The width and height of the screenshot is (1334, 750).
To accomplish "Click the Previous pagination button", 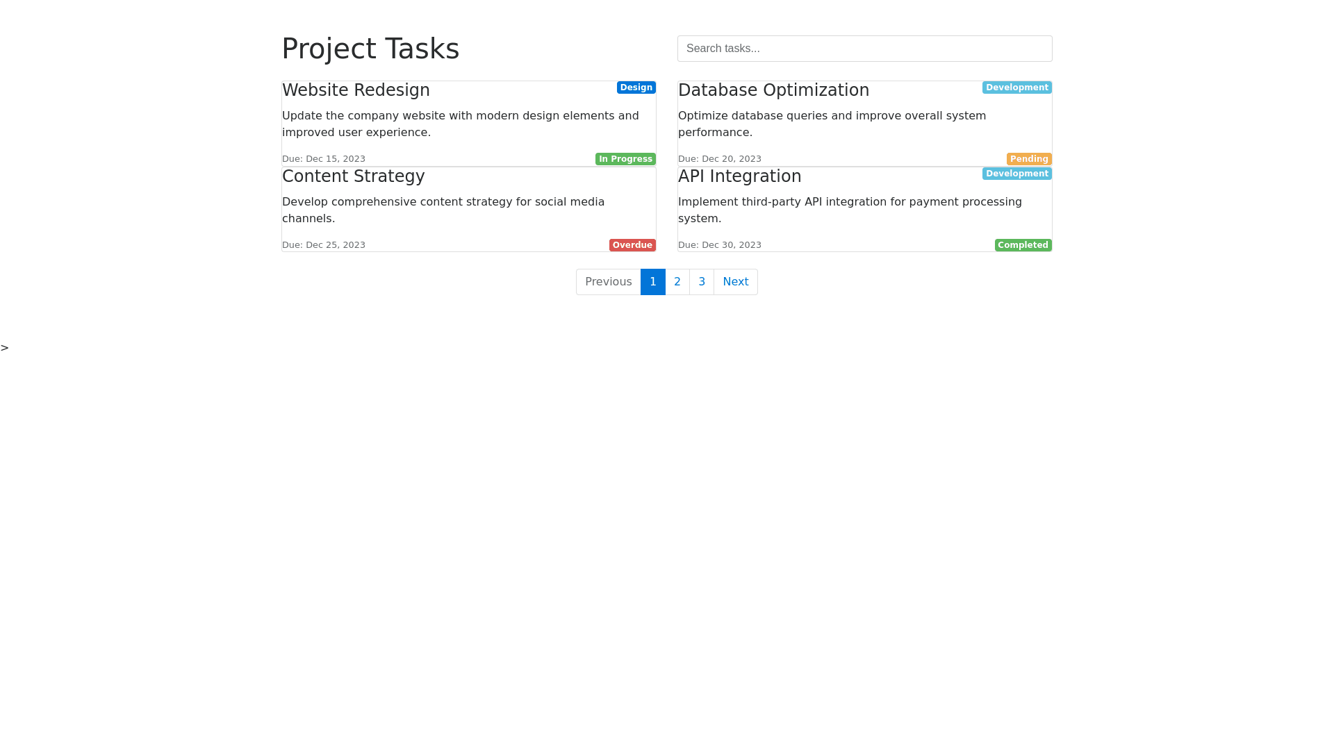I will [x=608, y=282].
